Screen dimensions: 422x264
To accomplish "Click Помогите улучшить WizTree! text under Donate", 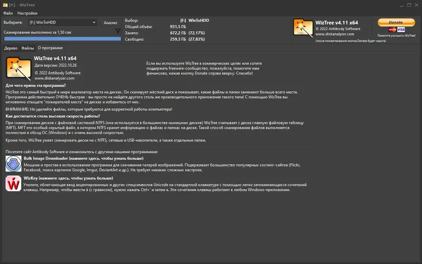I will (x=397, y=35).
